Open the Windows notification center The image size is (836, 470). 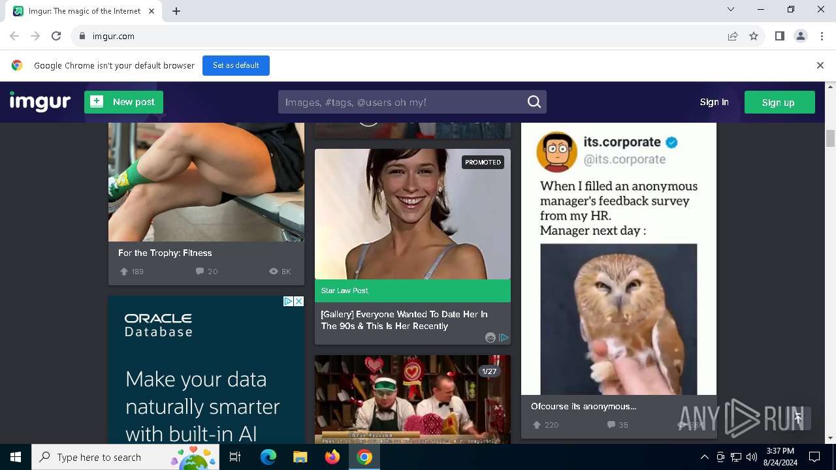814,457
